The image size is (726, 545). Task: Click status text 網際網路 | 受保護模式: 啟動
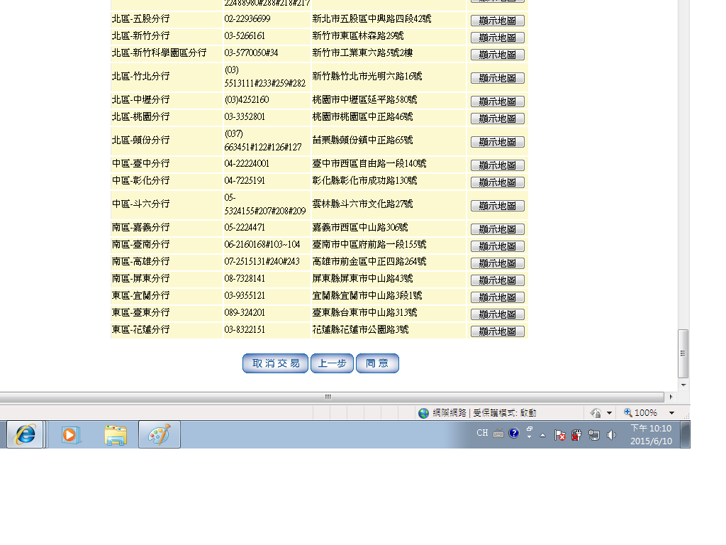click(484, 413)
